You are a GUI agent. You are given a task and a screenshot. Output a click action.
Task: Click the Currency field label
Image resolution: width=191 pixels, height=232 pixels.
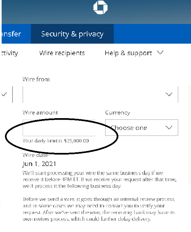[x=118, y=113]
